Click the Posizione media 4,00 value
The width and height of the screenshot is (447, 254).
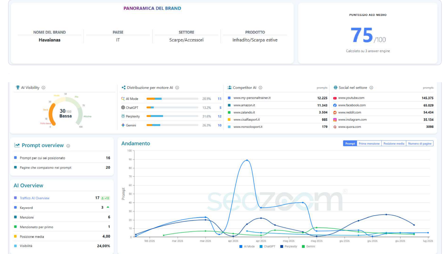pyautogui.click(x=106, y=236)
